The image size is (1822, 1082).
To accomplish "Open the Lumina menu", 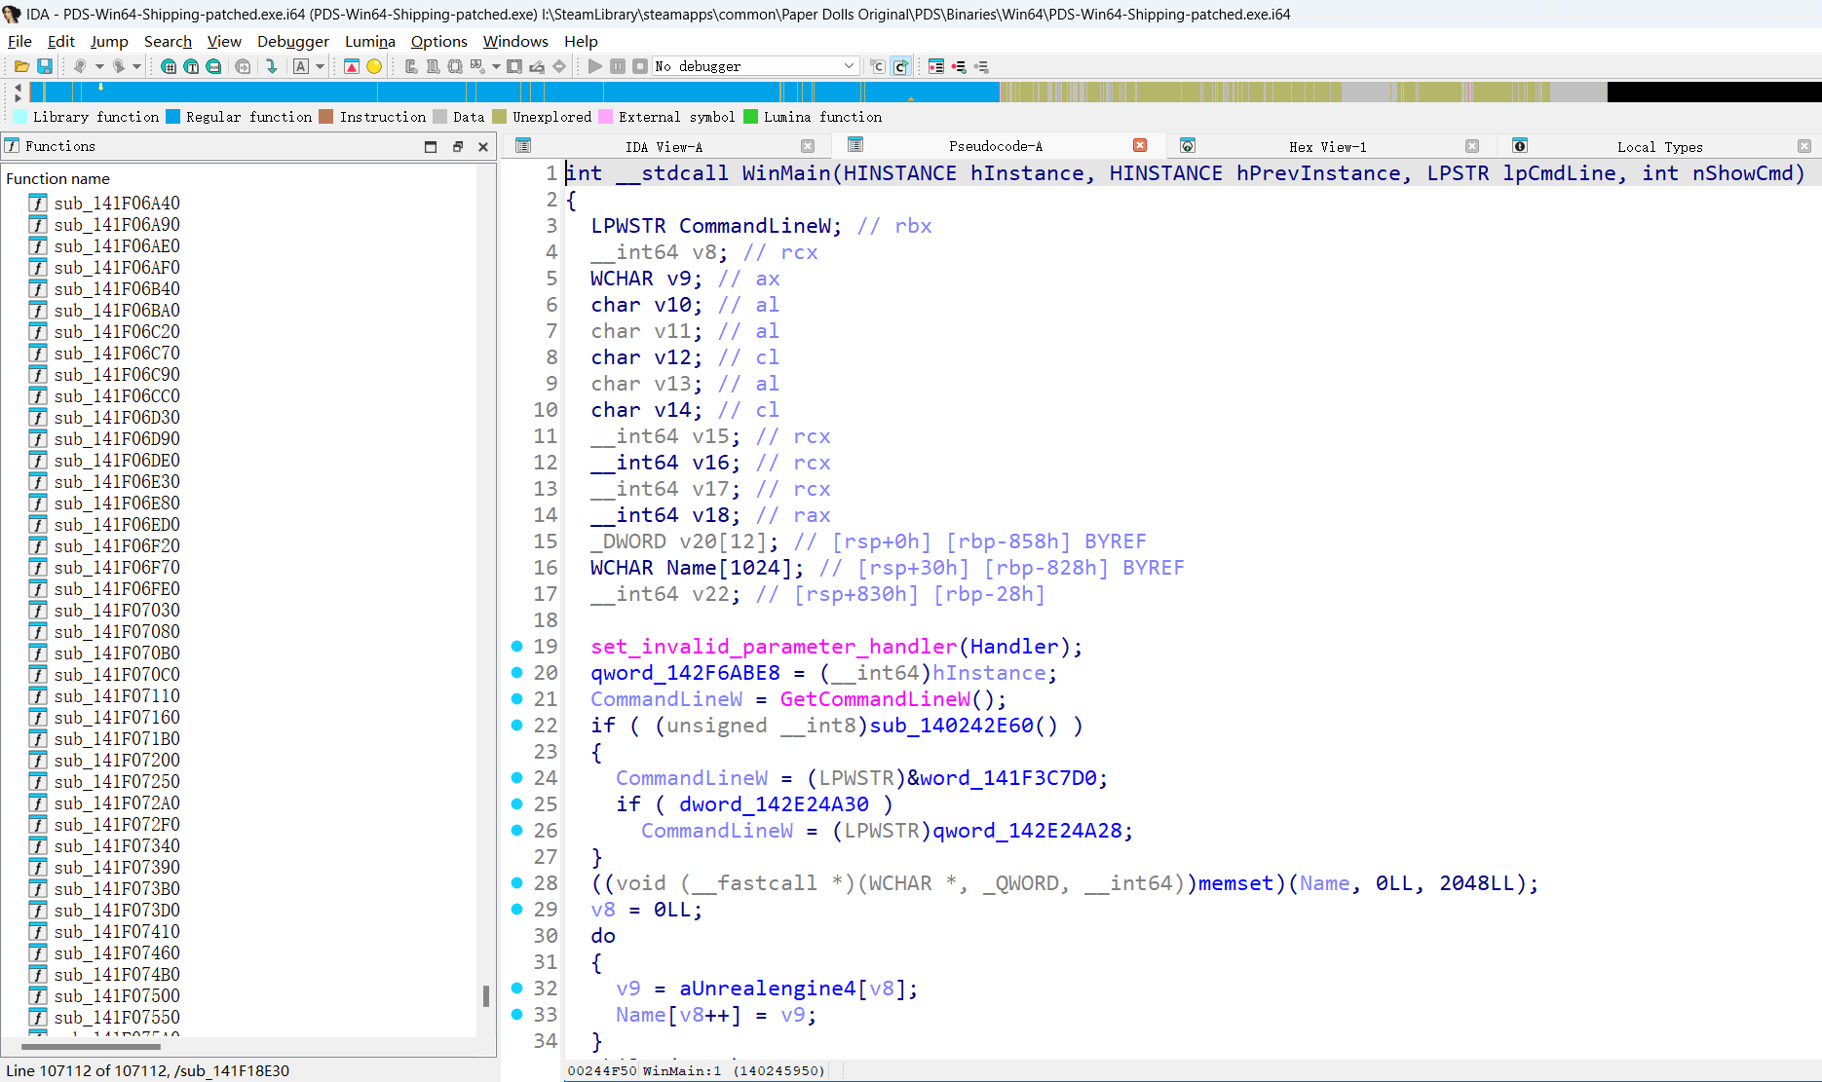I will click(369, 41).
